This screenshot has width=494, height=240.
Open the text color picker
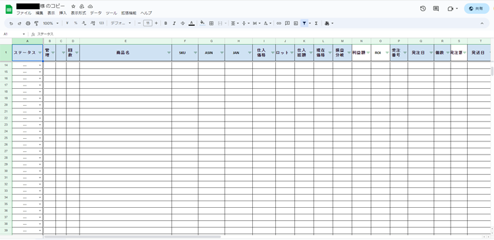pos(192,23)
